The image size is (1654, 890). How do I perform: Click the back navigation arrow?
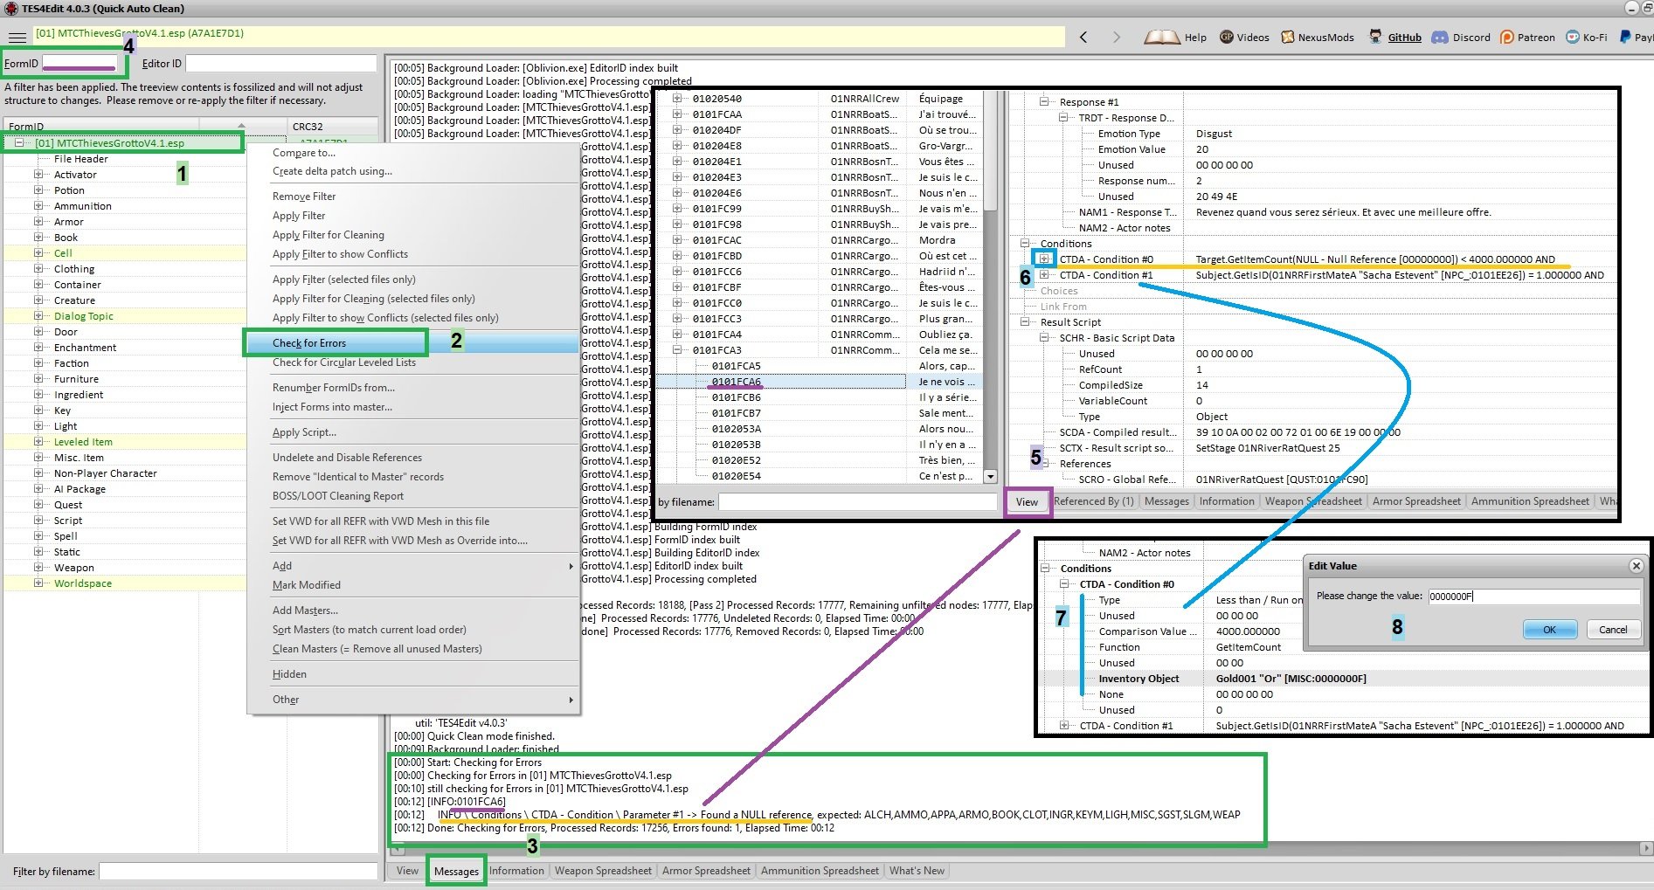pyautogui.click(x=1083, y=38)
